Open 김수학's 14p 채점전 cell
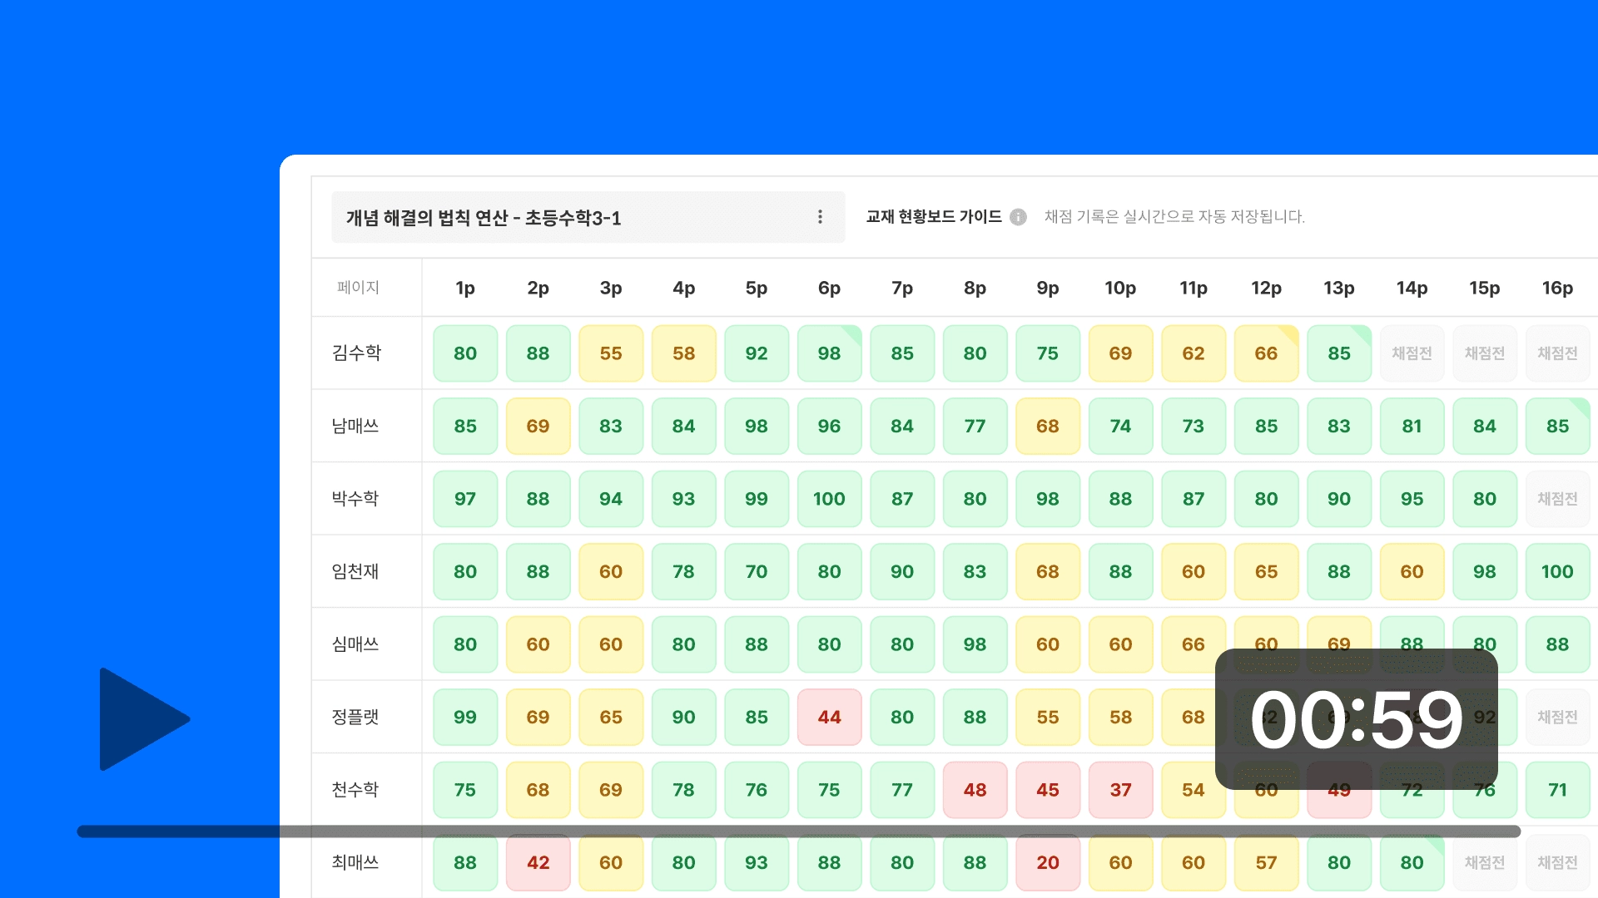1598x898 pixels. 1412,353
